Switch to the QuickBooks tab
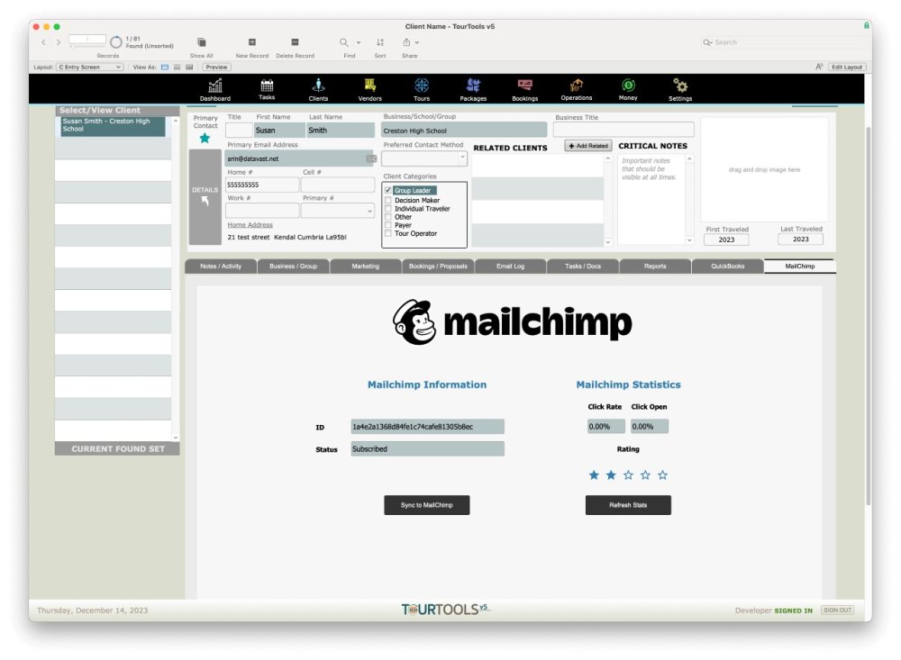 tap(727, 267)
